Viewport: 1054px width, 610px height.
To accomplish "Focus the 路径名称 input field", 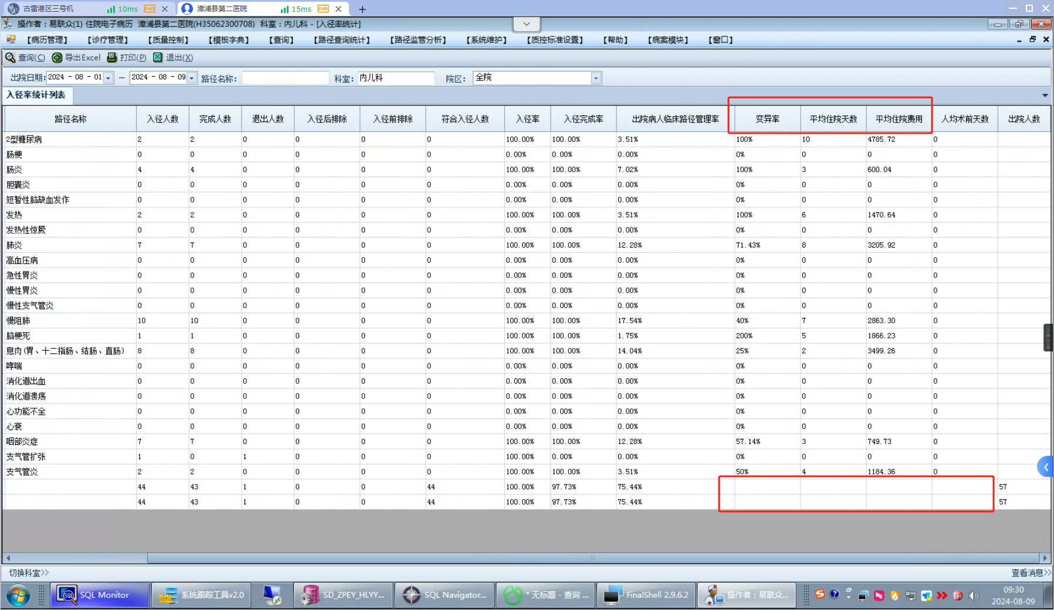I will [285, 78].
